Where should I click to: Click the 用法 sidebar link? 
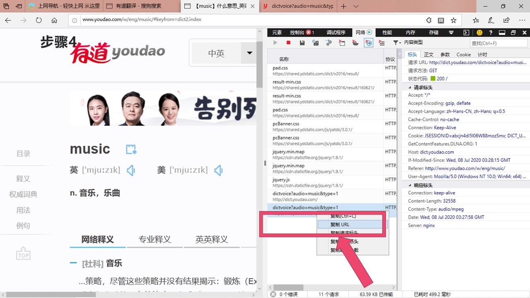(x=23, y=210)
